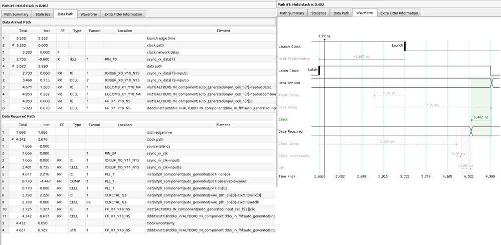Click the 1.77 ns waveform cursor marker

(325, 40)
